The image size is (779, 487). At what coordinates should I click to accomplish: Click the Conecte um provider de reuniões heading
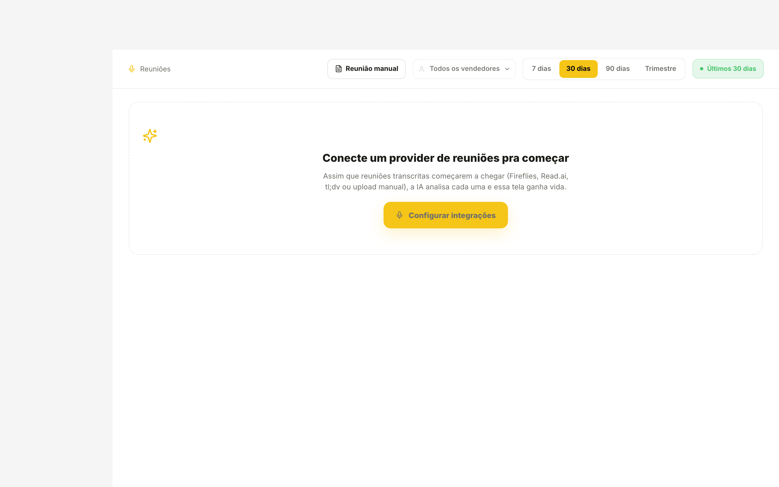445,158
